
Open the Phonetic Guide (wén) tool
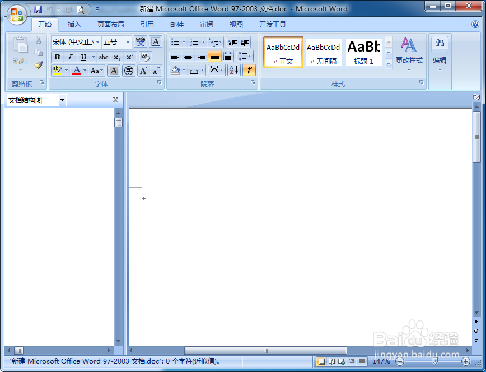tap(141, 41)
